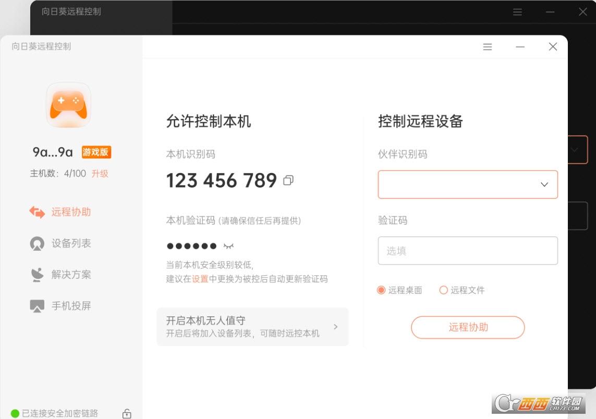Click the green connection status dot
Viewport: 596px width, 419px height.
(x=15, y=414)
